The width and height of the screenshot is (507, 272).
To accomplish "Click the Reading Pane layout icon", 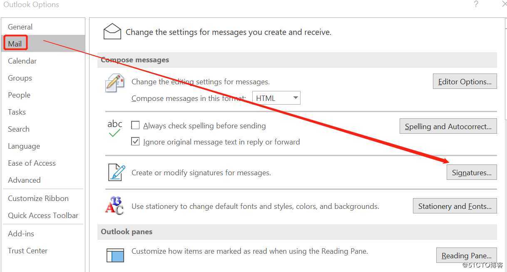I will click(115, 255).
